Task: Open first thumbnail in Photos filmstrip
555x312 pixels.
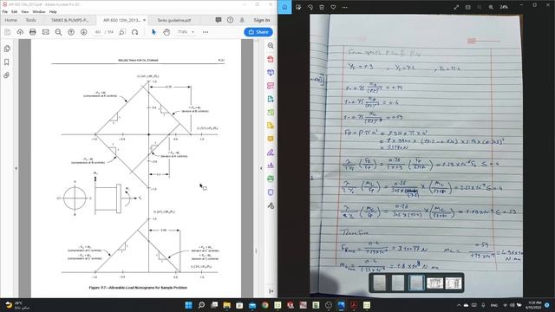Action: click(x=380, y=283)
